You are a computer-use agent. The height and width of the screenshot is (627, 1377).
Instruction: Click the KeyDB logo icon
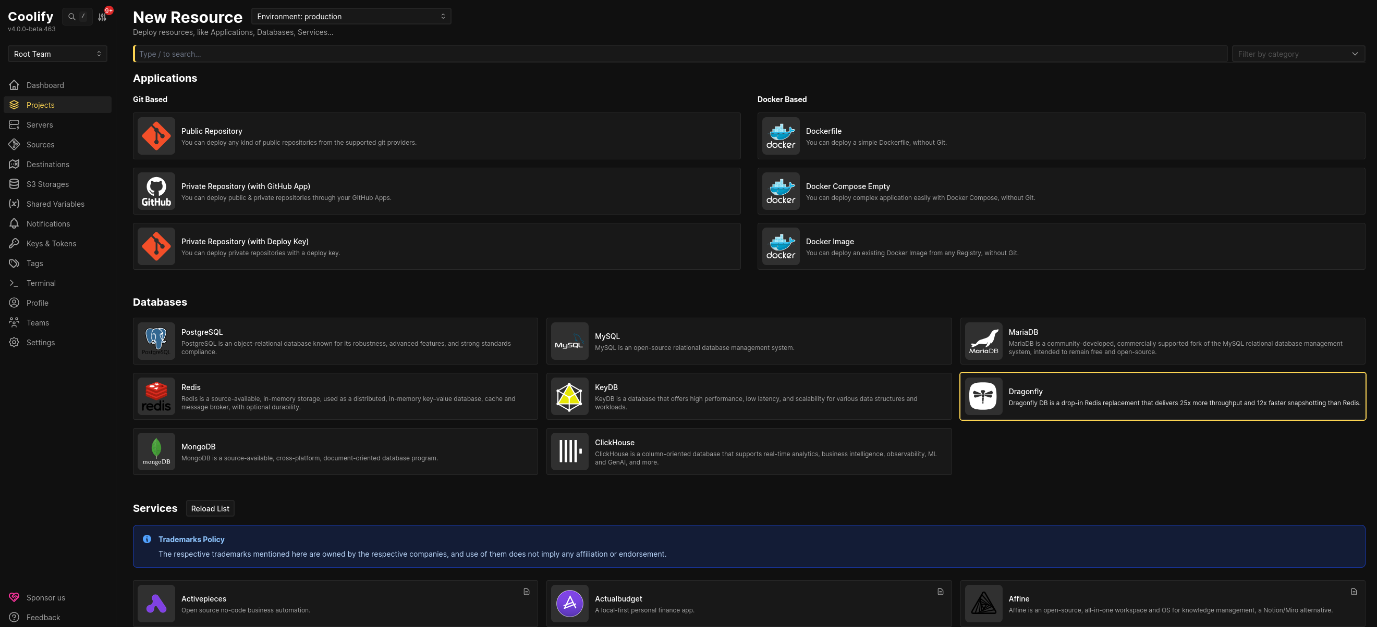tap(569, 396)
